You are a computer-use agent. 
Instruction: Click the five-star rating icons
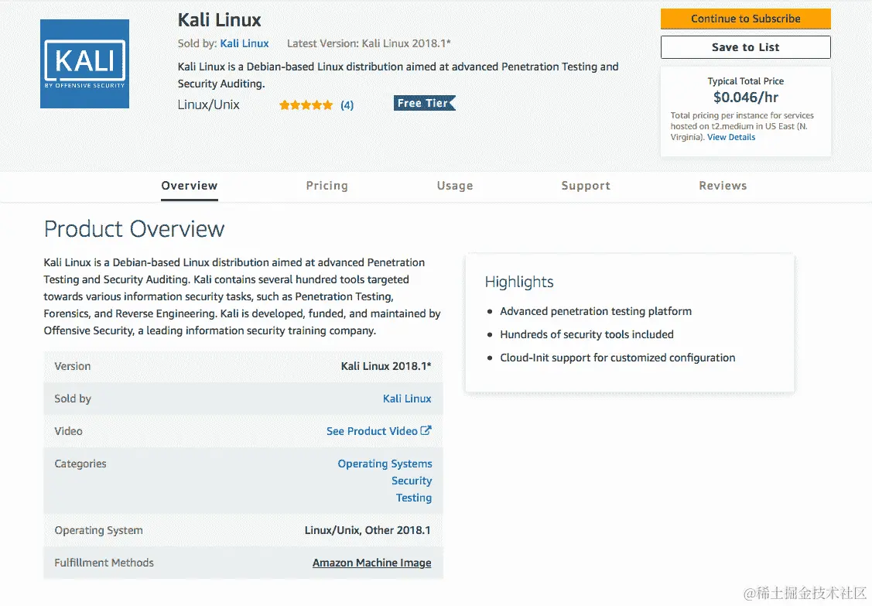coord(306,104)
